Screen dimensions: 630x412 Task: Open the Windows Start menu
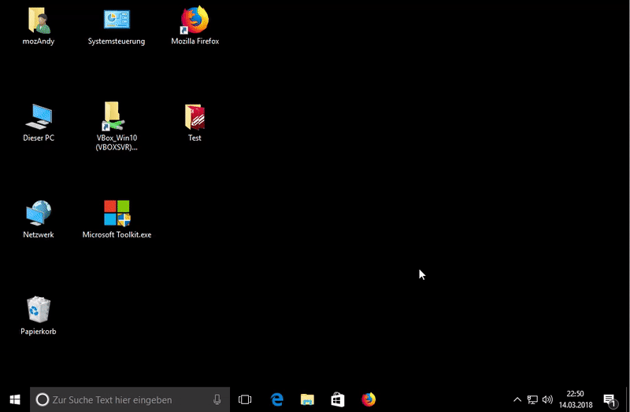(15, 399)
